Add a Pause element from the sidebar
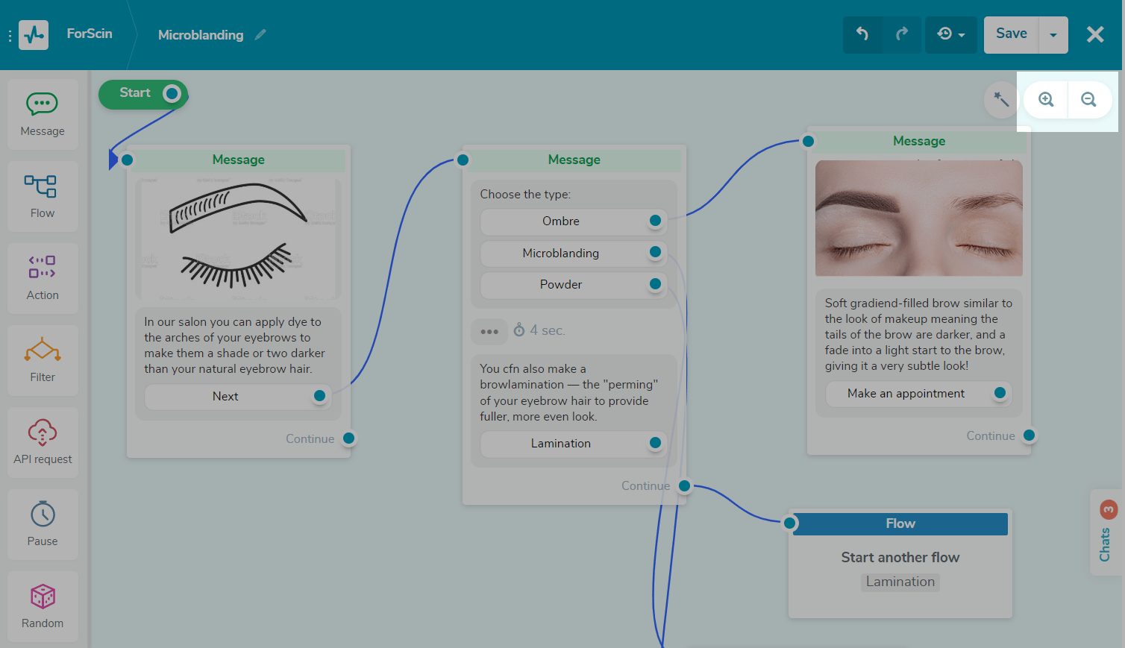The height and width of the screenshot is (648, 1125). (43, 525)
